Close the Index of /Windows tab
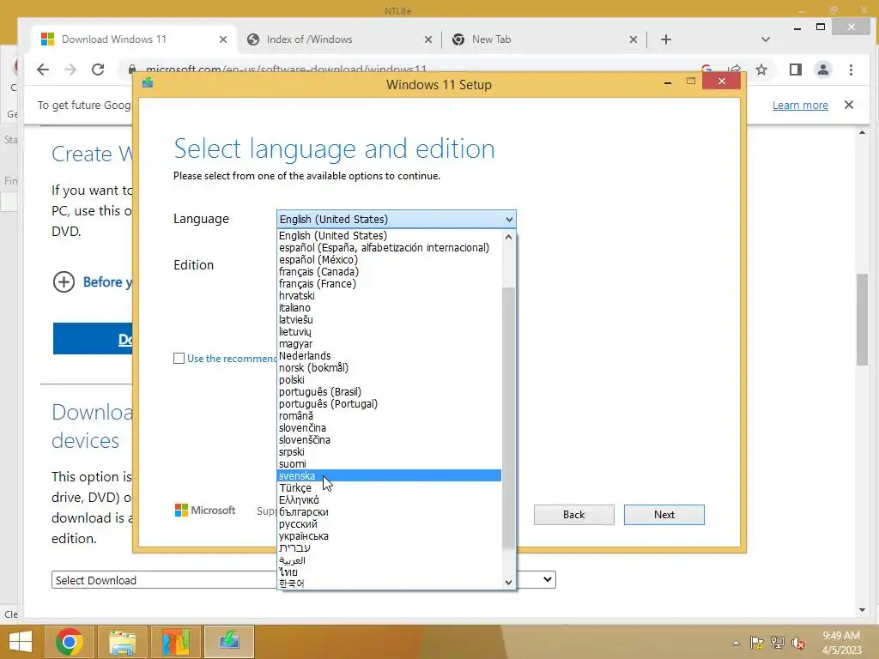This screenshot has height=659, width=879. (428, 39)
